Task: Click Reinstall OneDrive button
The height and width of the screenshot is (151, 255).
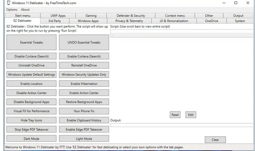Action: tap(84, 65)
